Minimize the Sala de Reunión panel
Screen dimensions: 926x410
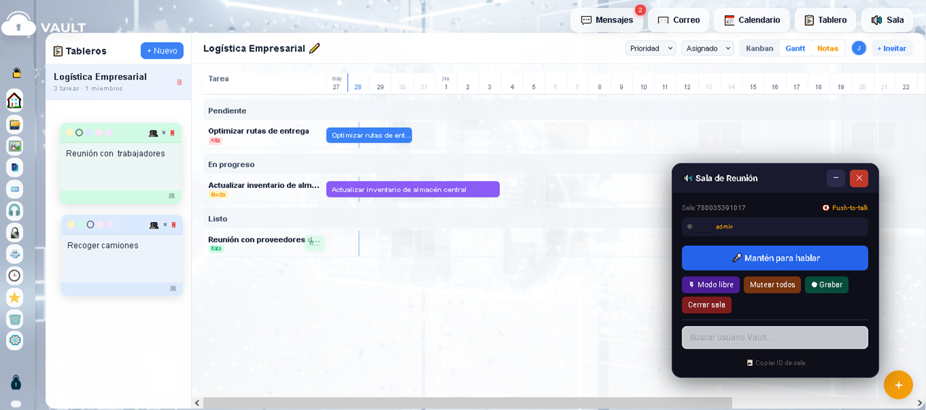[836, 178]
